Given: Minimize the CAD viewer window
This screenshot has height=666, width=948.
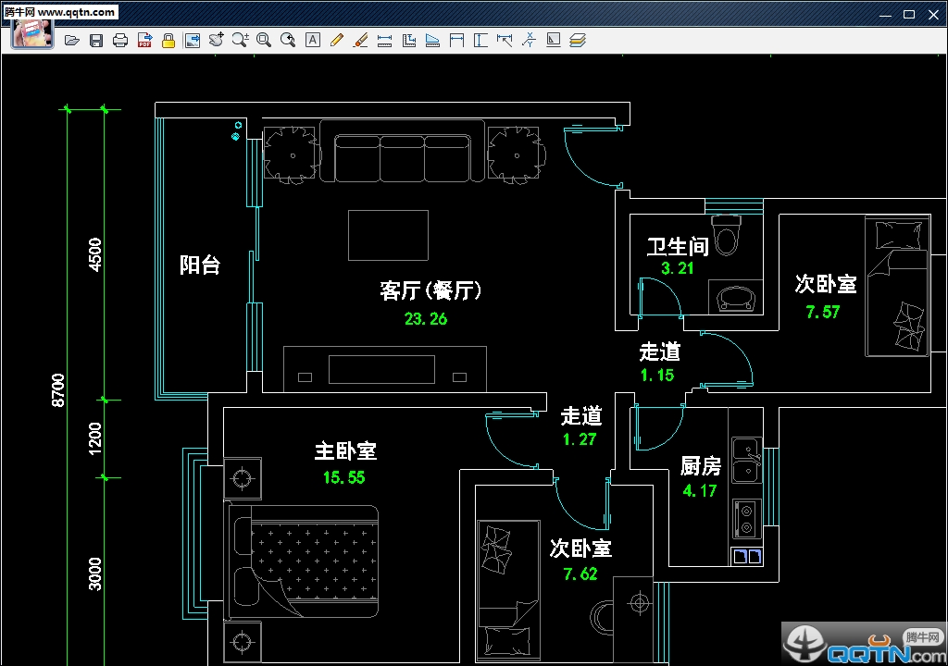Looking at the screenshot, I should coord(886,15).
